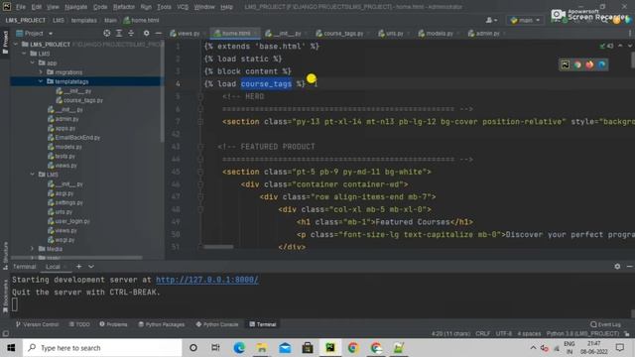Open Project panel options gear
Image resolution: width=635 pixels, height=357 pixels.
coord(146,33)
